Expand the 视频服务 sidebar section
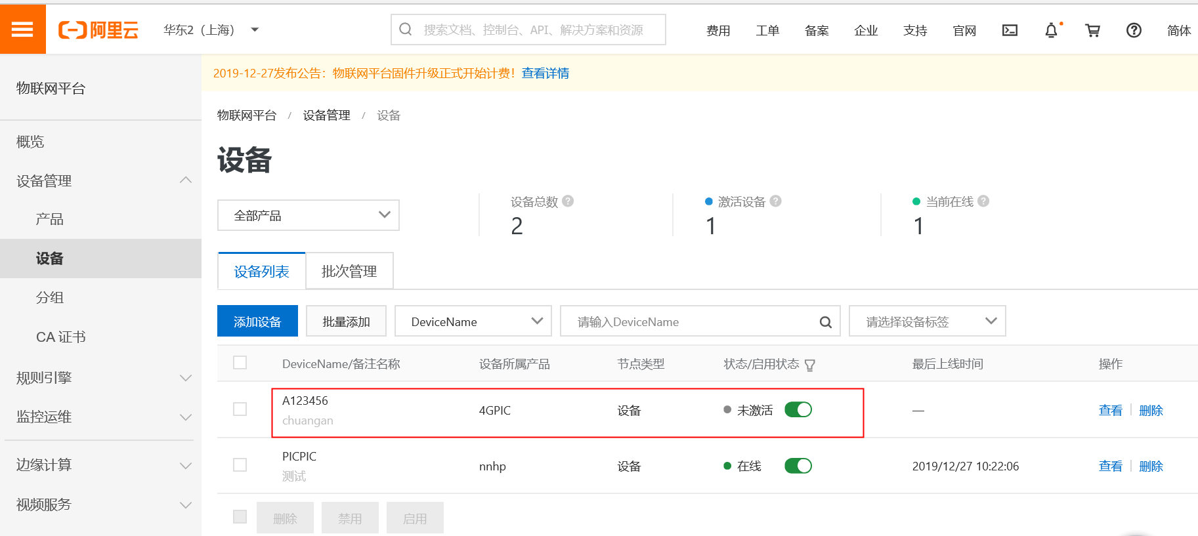 (186, 505)
